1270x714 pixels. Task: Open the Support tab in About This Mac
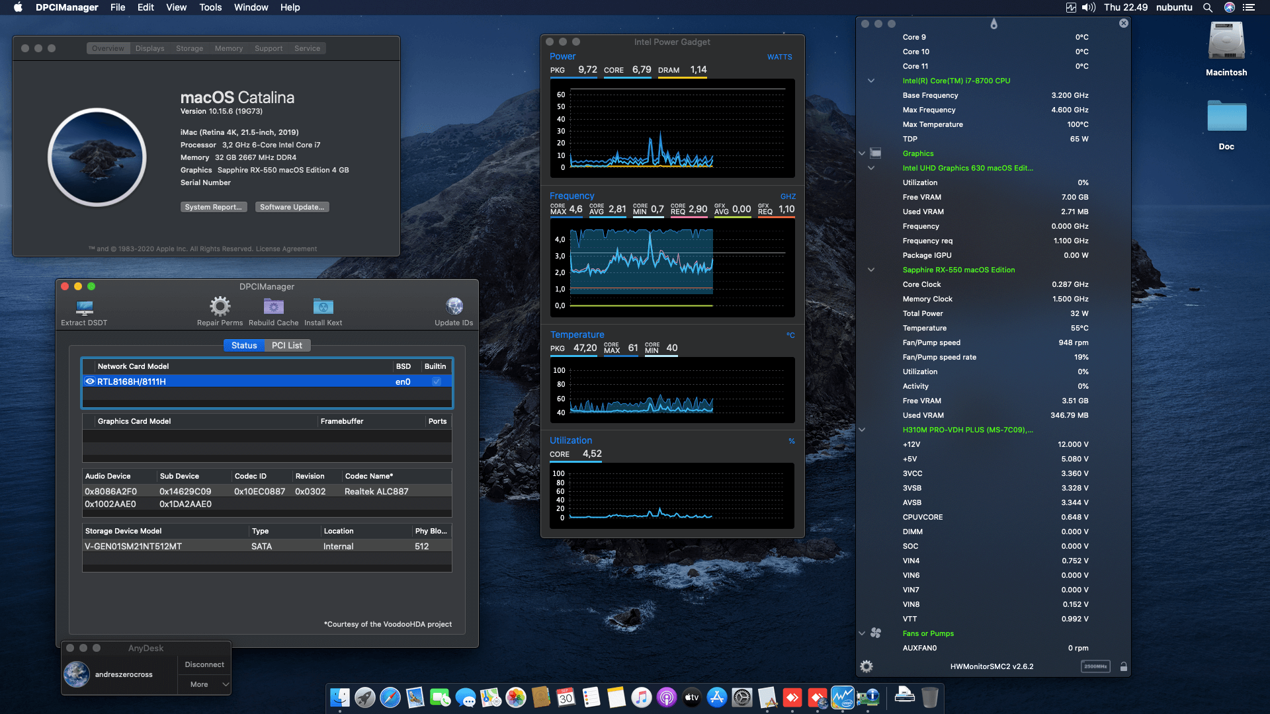tap(269, 48)
